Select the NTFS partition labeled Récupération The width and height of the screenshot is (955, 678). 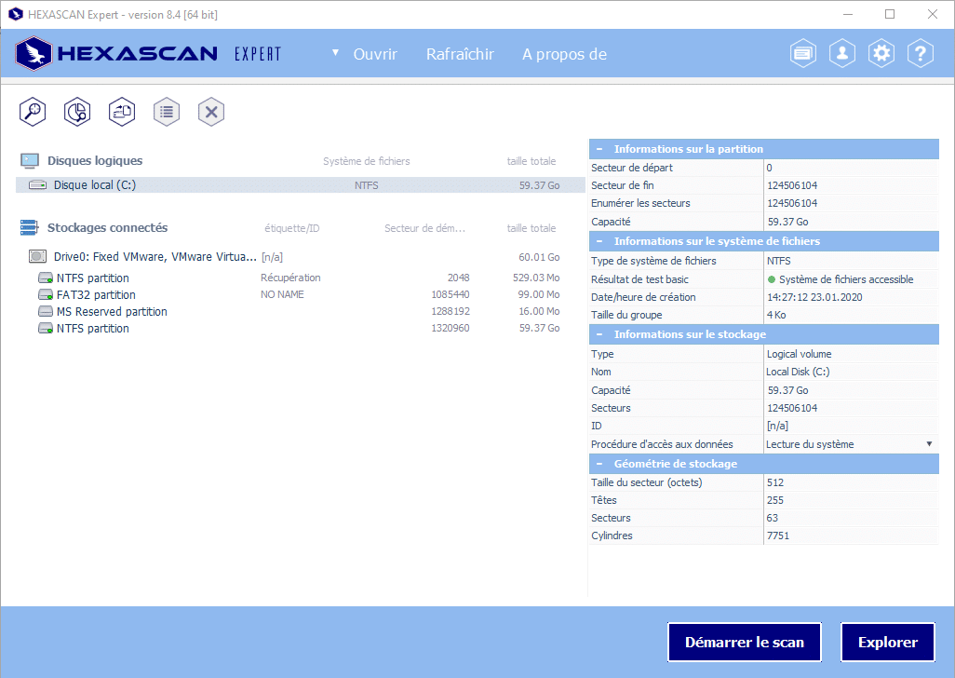(x=300, y=278)
